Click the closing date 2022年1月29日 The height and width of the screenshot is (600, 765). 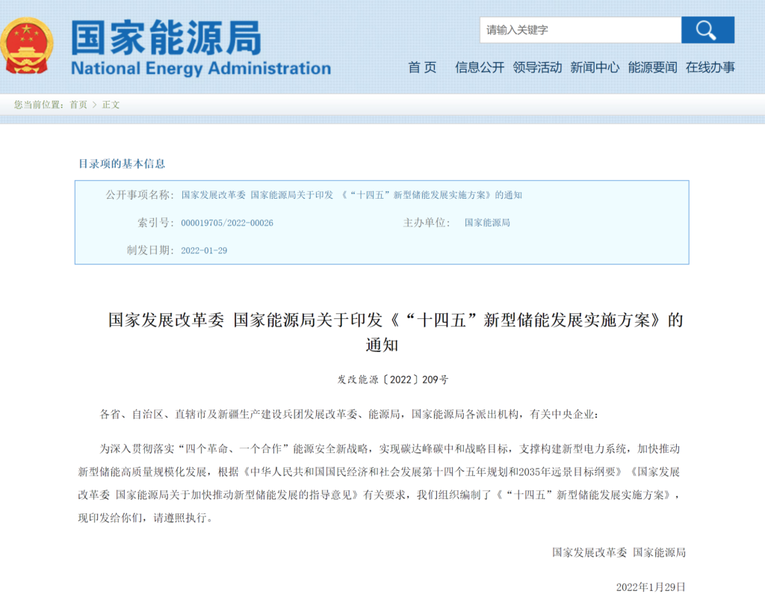(651, 587)
